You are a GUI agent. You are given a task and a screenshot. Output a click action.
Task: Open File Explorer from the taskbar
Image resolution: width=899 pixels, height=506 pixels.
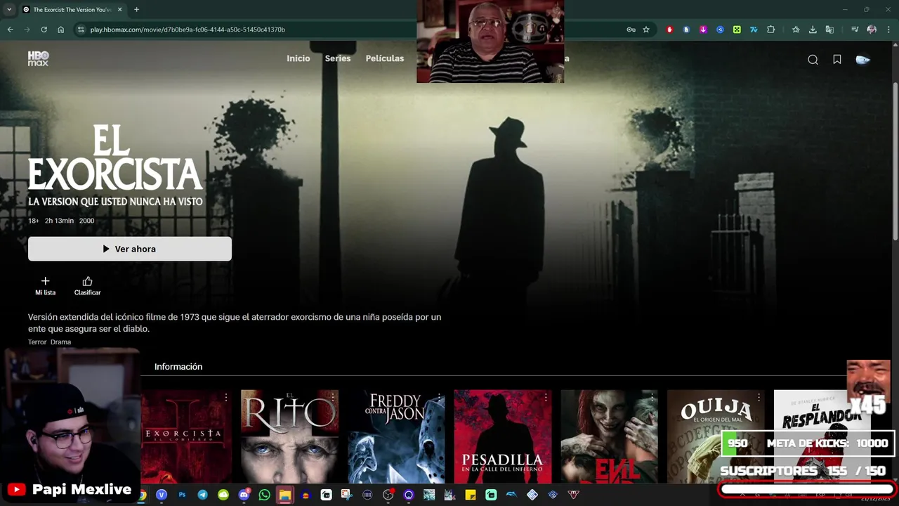284,495
